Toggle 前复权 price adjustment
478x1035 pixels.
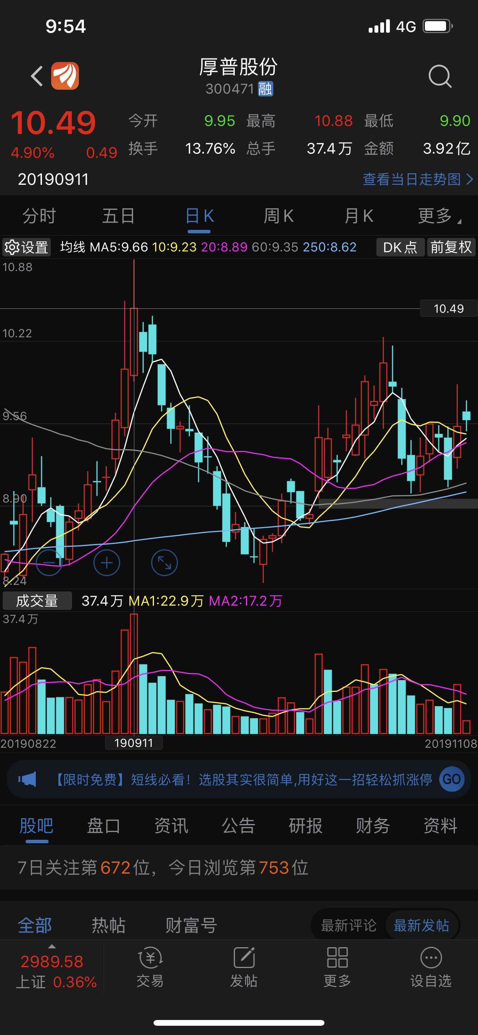[x=451, y=247]
